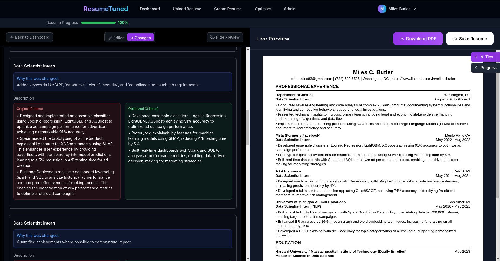Go to the Dashboard nav item
The width and height of the screenshot is (500, 261).
(x=150, y=9)
